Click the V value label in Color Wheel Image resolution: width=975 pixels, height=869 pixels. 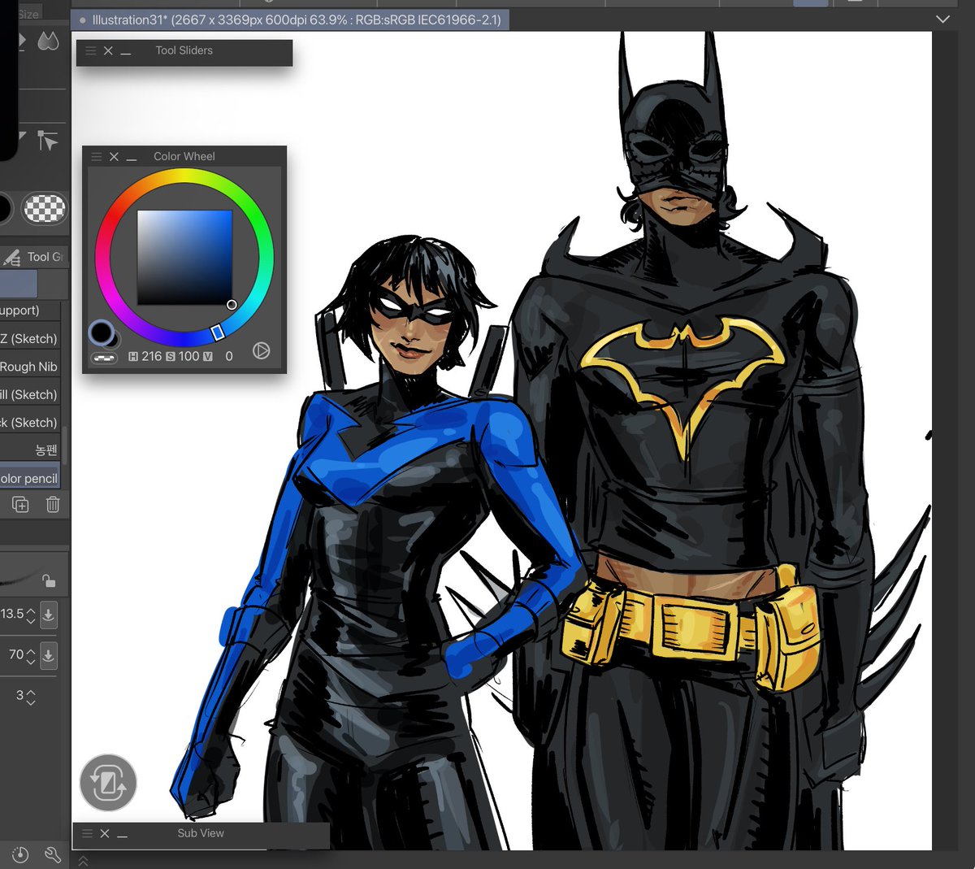coord(208,357)
